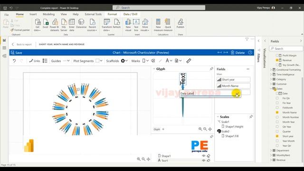Uncheck the Short year field
The width and height of the screenshot is (304, 171).
tap(277, 136)
